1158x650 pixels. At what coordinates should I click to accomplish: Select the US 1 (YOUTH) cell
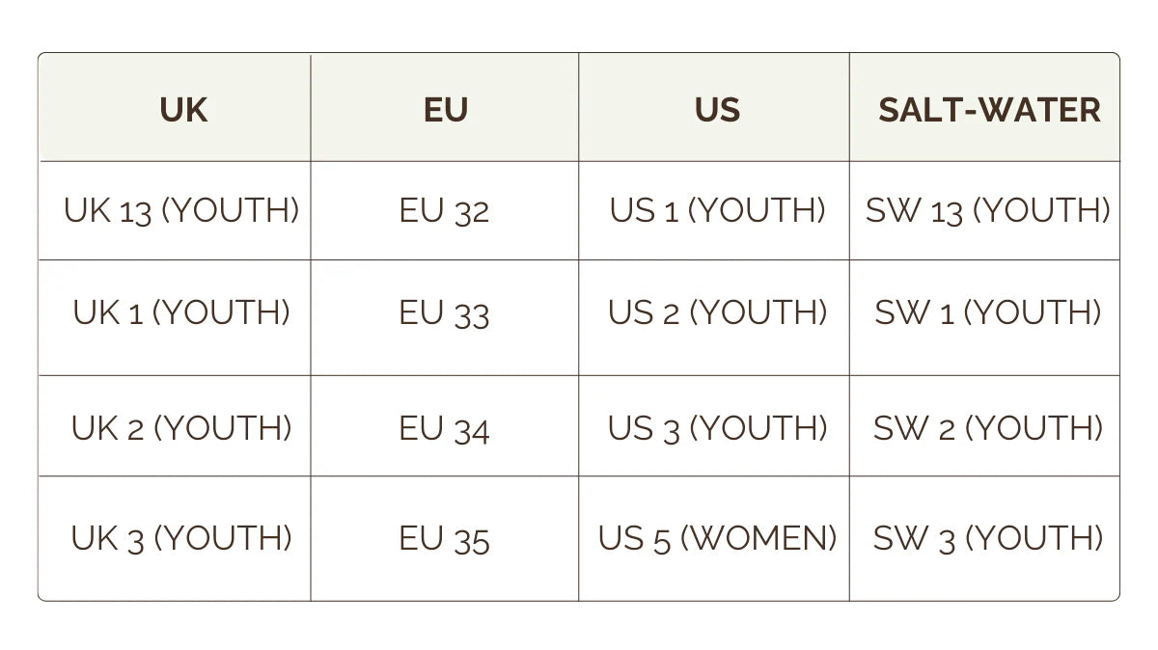pyautogui.click(x=717, y=210)
